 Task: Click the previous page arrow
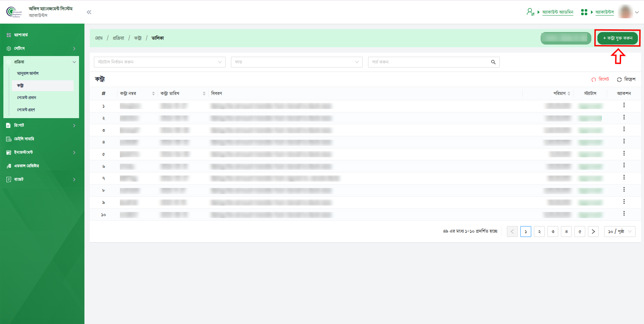coord(512,232)
